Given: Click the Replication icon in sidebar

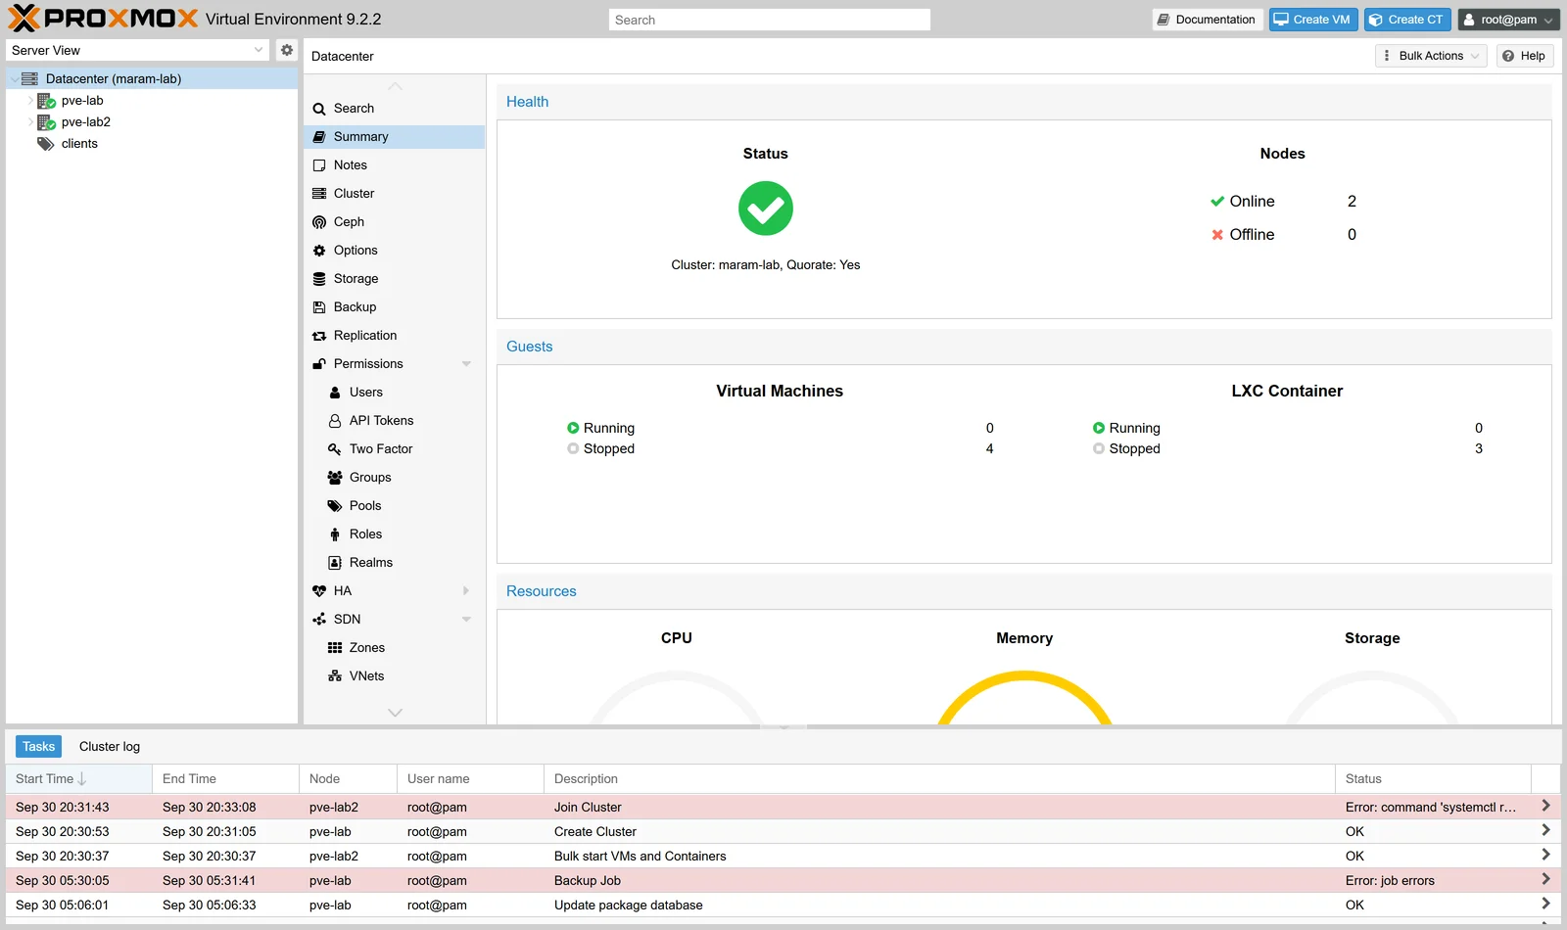Looking at the screenshot, I should 319,336.
